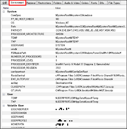Open the Regional tab

click(x=31, y=3)
